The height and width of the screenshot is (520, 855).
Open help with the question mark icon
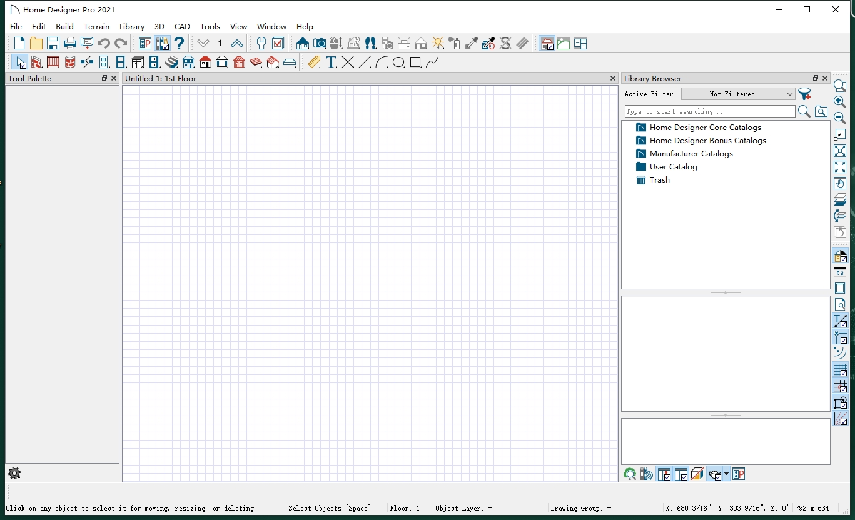[x=180, y=44]
